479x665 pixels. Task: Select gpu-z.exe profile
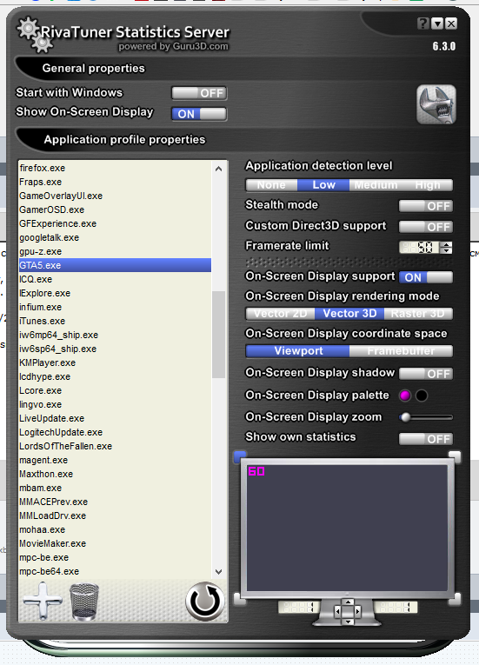point(115,251)
